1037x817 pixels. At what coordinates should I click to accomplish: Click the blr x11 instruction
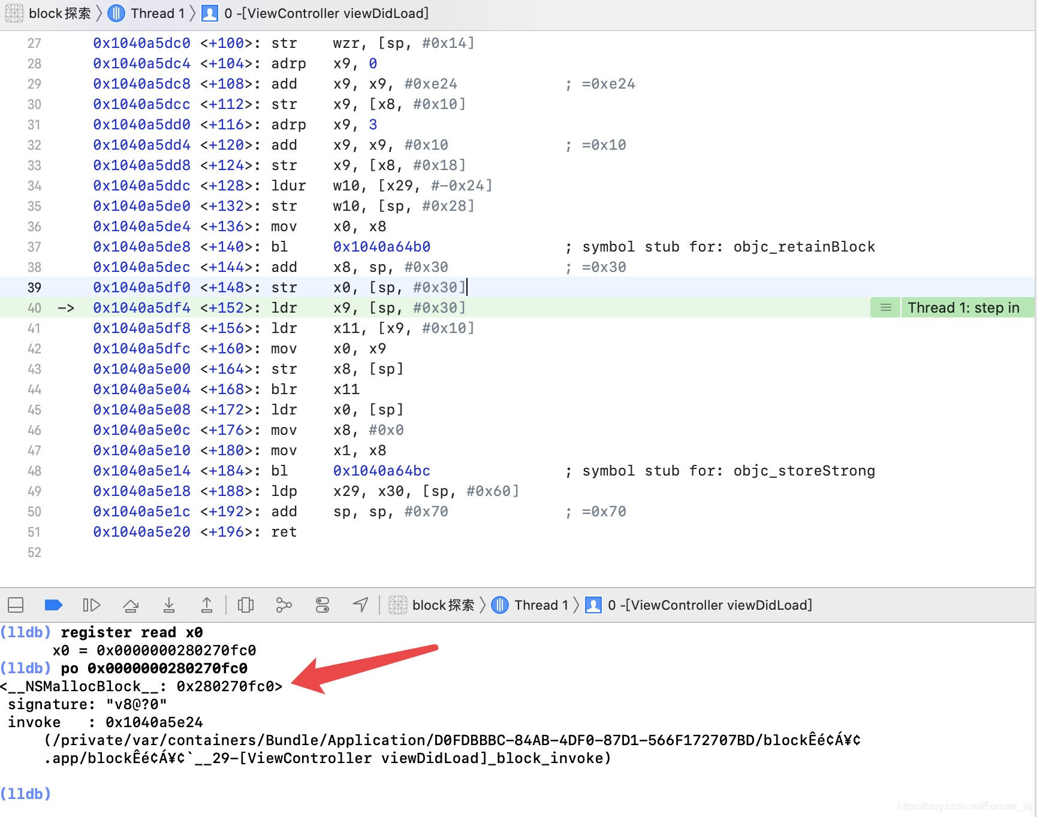tap(315, 389)
